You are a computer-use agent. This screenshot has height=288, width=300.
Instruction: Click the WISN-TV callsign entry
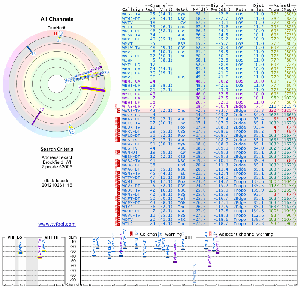(x=131, y=35)
